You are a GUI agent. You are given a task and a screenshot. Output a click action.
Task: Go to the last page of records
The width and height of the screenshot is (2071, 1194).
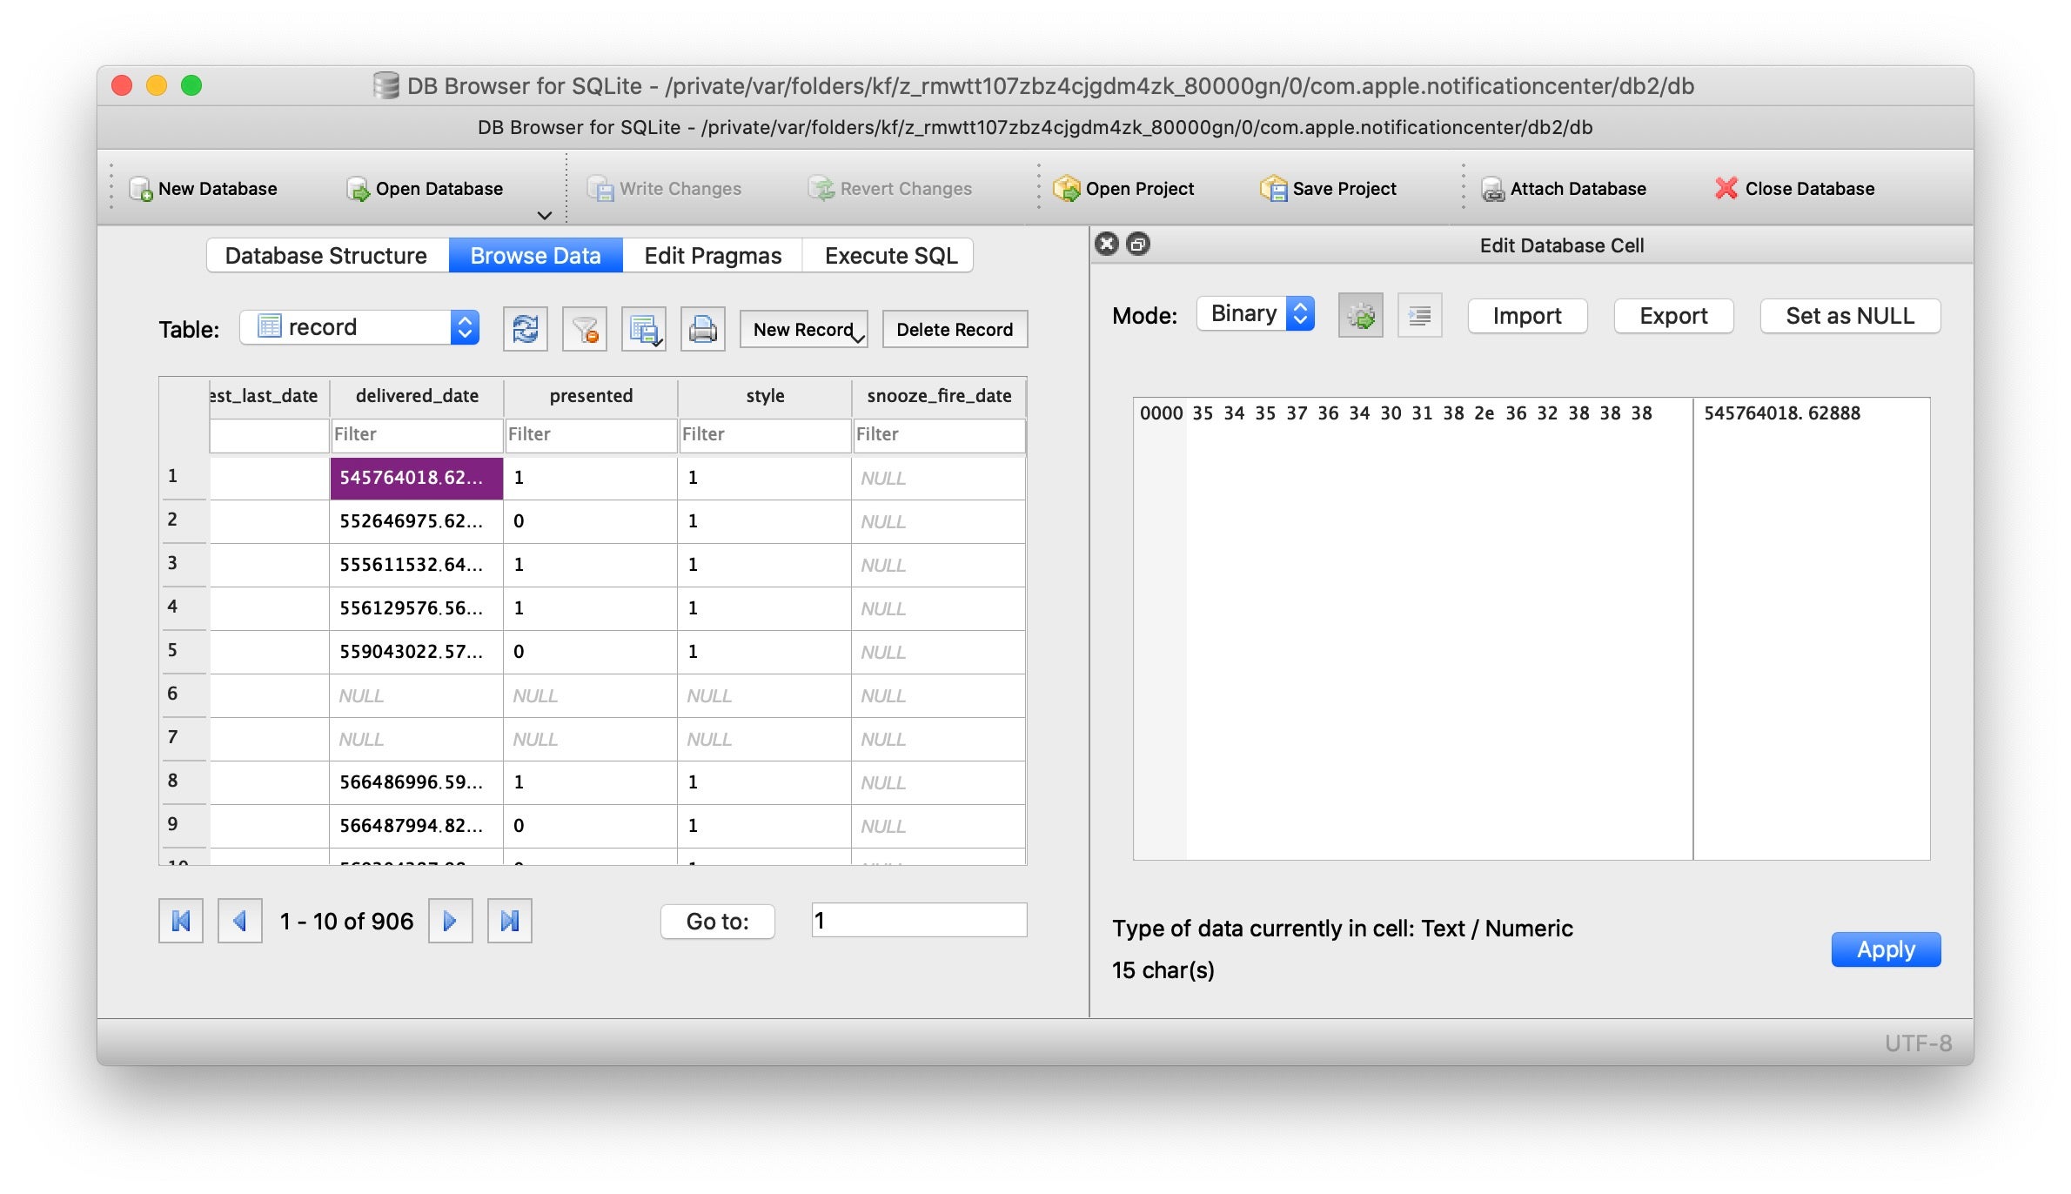tap(510, 921)
